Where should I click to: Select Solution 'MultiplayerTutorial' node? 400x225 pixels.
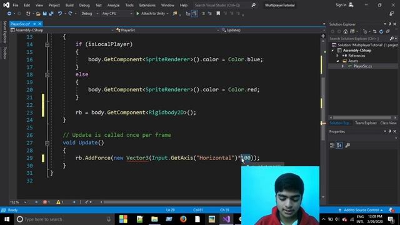(365, 45)
